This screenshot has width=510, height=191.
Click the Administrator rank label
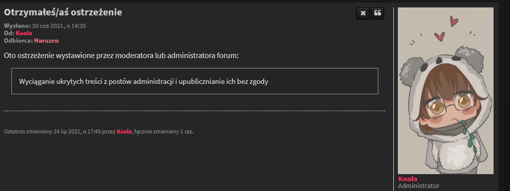(x=419, y=186)
